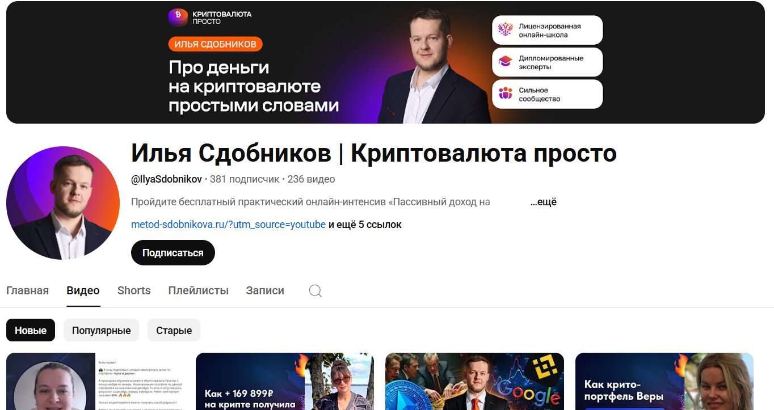The height and width of the screenshot is (410, 774).
Task: Click the round channel avatar photo
Action: (63, 203)
